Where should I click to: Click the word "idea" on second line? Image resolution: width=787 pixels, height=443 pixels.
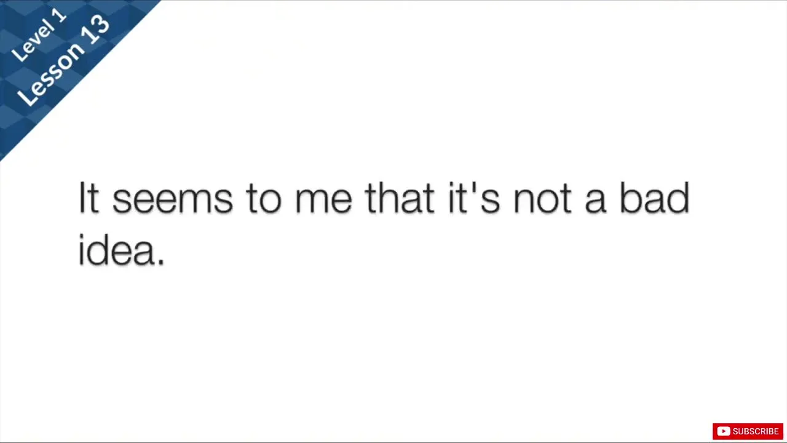coord(117,250)
